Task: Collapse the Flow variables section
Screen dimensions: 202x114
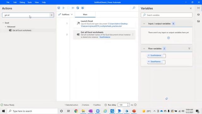Action: coord(144,48)
